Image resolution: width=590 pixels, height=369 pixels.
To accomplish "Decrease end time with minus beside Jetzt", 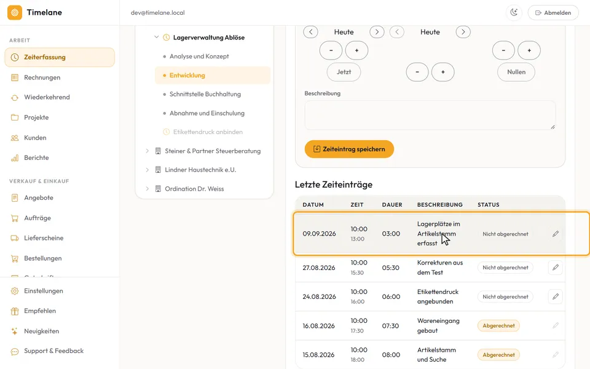I will [x=417, y=72].
